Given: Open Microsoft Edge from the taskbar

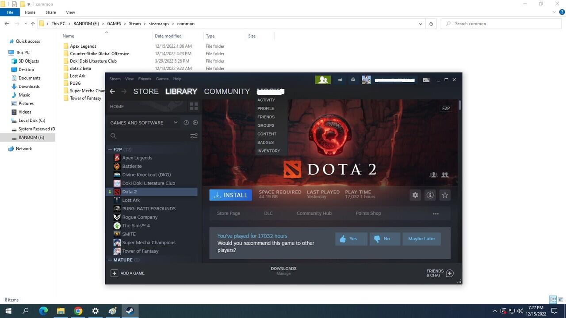Looking at the screenshot, I should point(43,311).
